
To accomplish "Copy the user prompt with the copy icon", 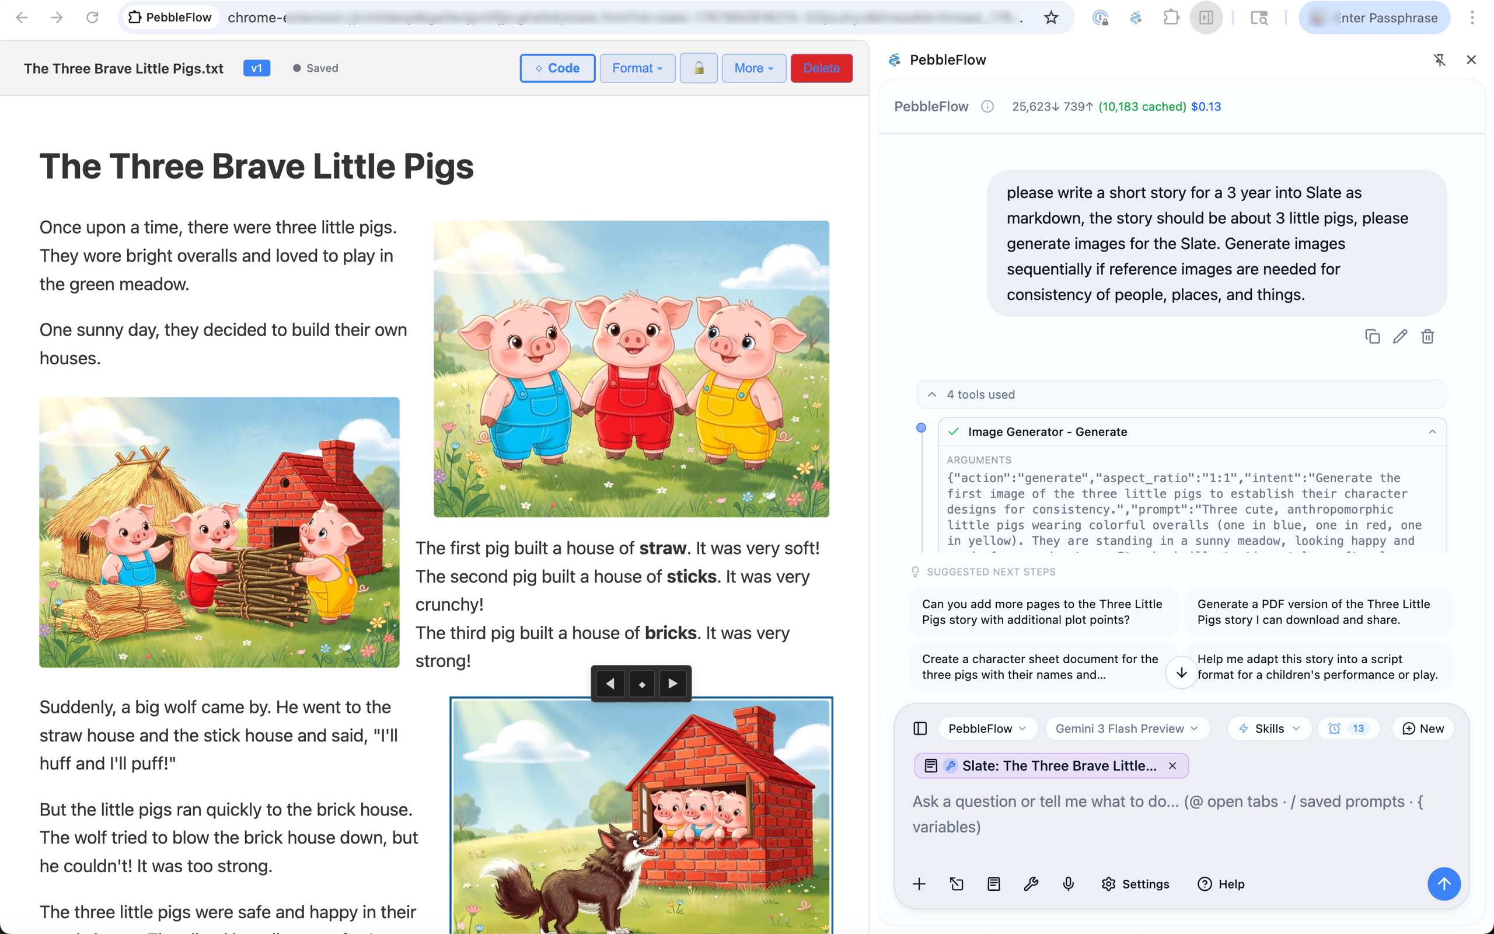I will (1373, 336).
